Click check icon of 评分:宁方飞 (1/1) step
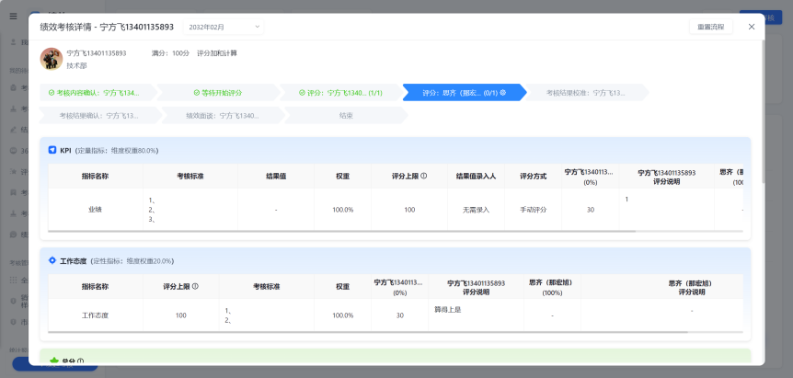 click(302, 93)
